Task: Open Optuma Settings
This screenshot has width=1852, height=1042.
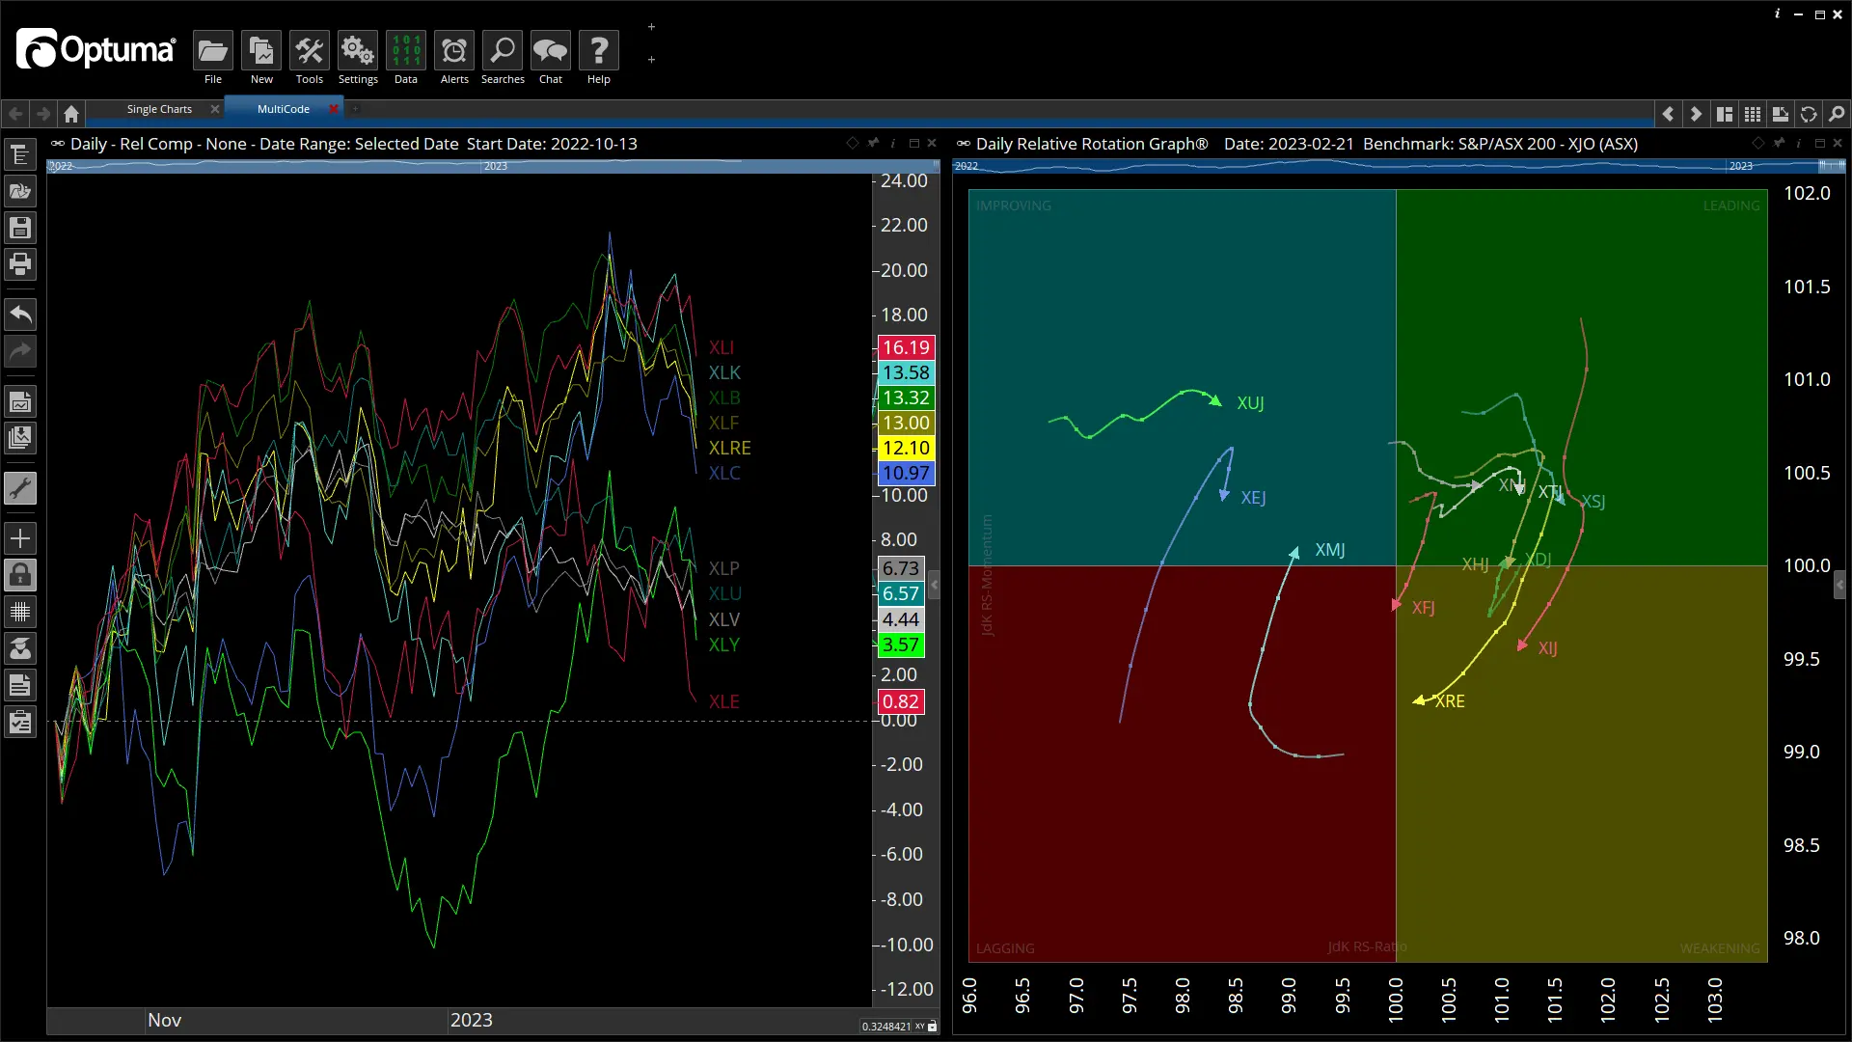Action: [358, 51]
